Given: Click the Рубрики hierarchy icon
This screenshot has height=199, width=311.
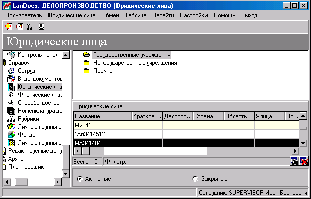Looking at the screenshot, I should coord(11,119).
